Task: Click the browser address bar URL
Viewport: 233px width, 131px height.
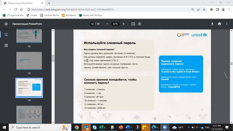Action: pos(73,9)
